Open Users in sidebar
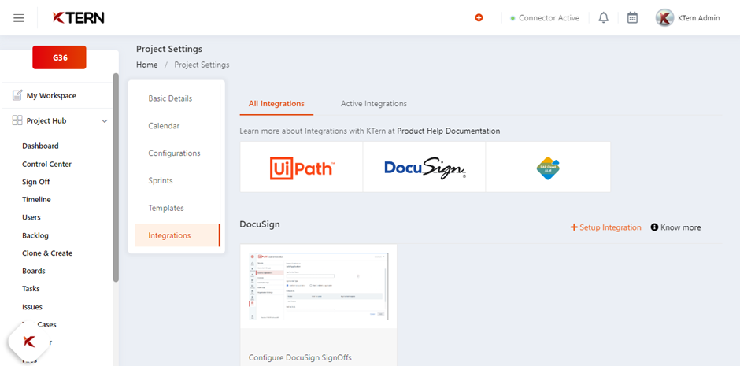This screenshot has height=366, width=740. pos(31,217)
